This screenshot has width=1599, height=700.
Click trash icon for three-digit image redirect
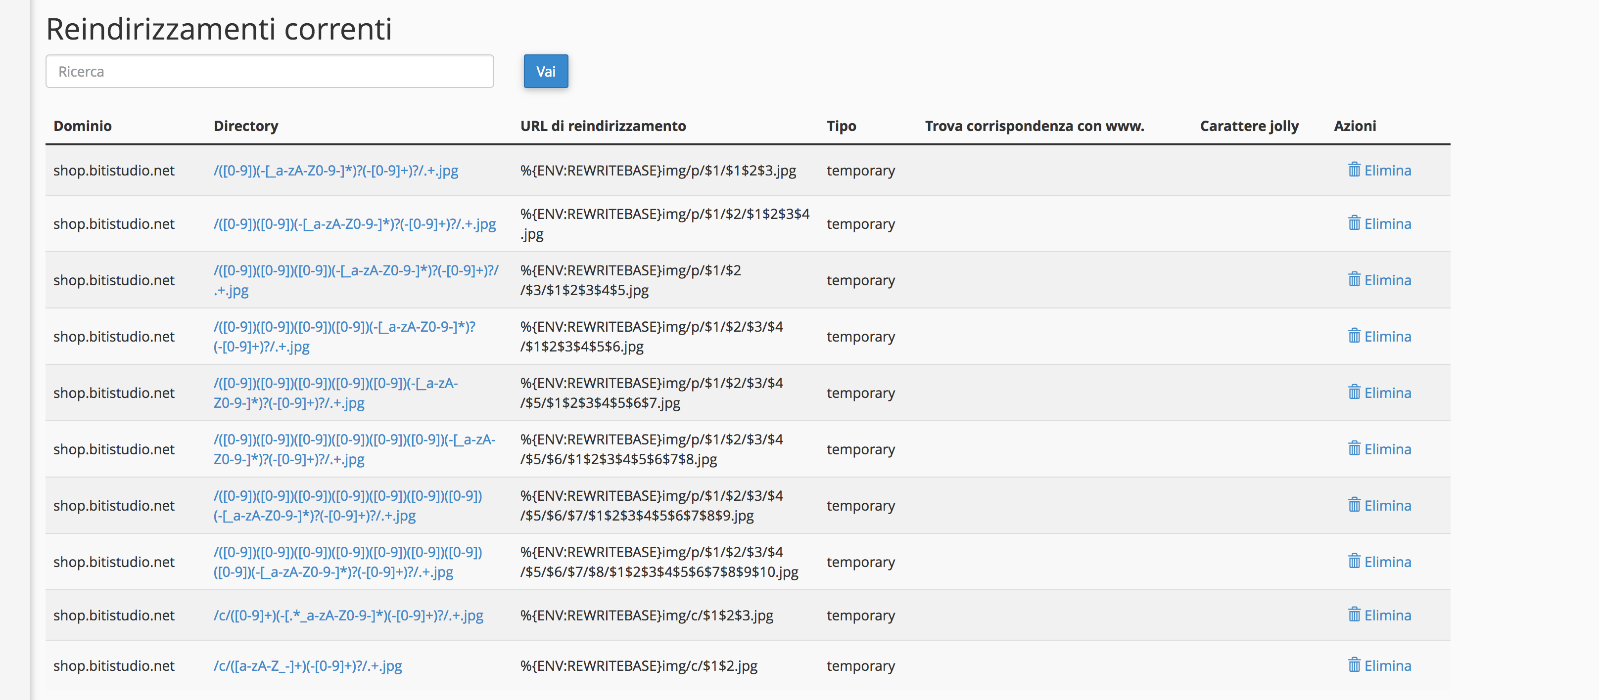coord(1354,279)
